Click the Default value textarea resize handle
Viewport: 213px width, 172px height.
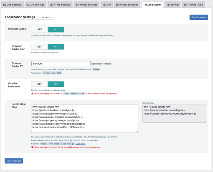pyautogui.click(x=206, y=121)
